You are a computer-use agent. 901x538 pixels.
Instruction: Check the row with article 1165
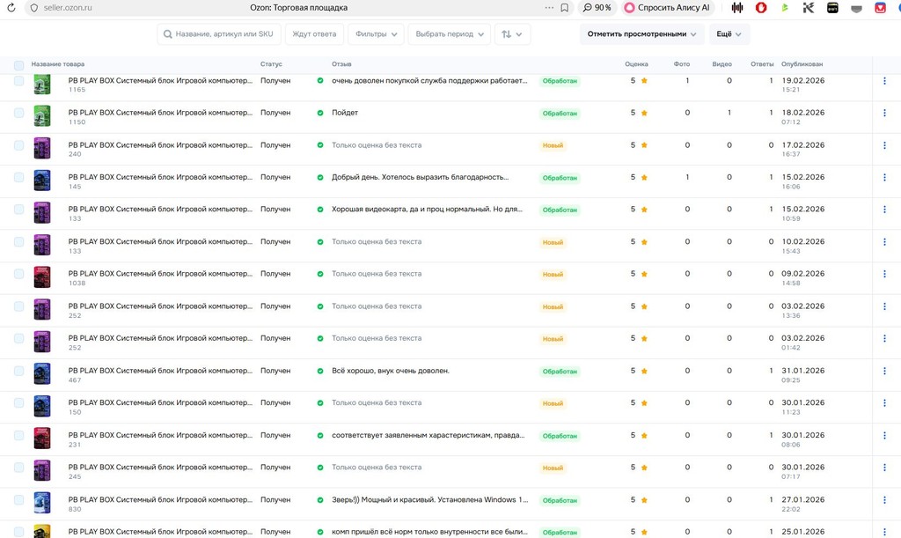pos(19,81)
